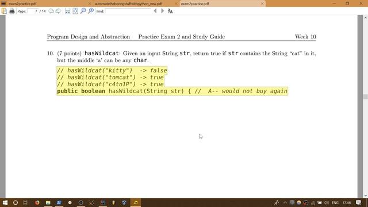368x207 pixels.
Task: Go to the next page with the arrow
Action: coord(58,11)
